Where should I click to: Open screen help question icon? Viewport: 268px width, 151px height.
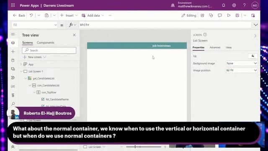point(205,34)
